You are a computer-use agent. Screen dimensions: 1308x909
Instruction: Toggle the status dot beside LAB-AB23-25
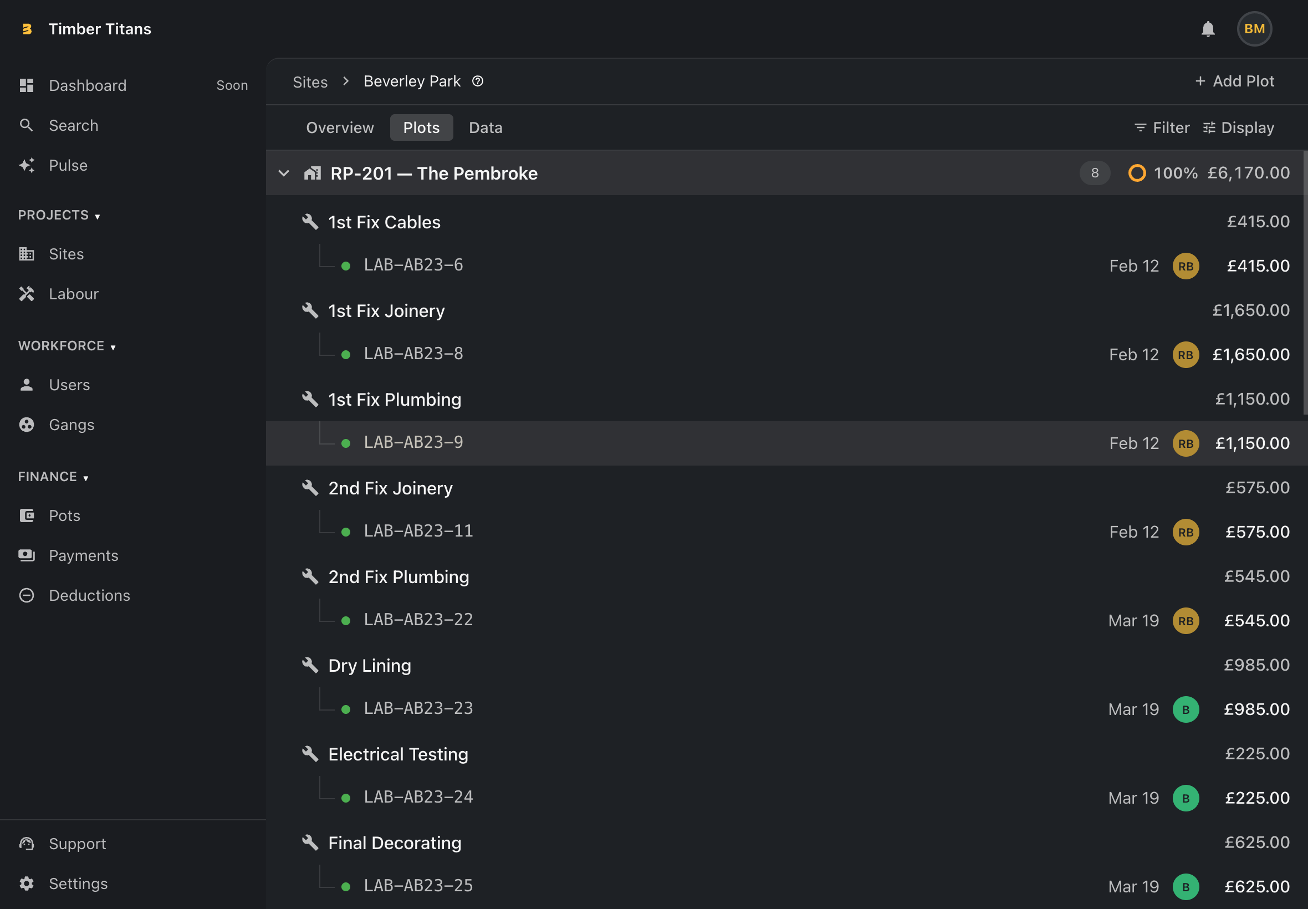tap(346, 886)
